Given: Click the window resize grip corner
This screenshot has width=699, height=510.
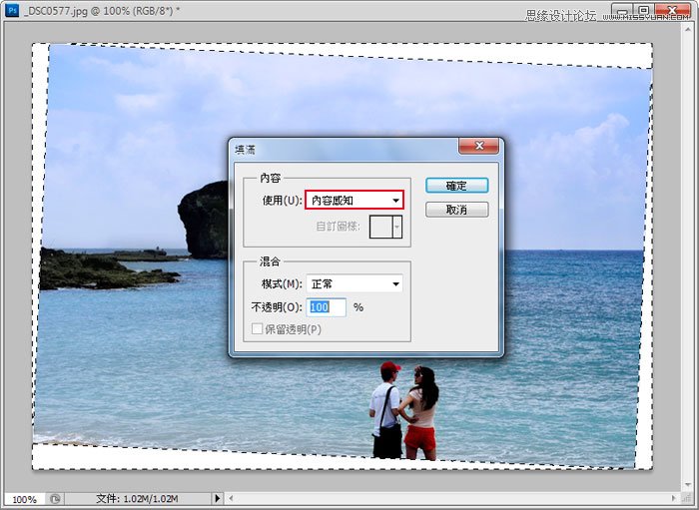Looking at the screenshot, I should point(687,498).
